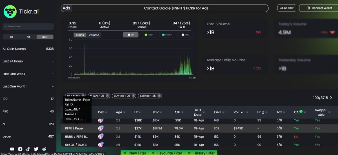Select the Coins chart tab

[x=80, y=35]
